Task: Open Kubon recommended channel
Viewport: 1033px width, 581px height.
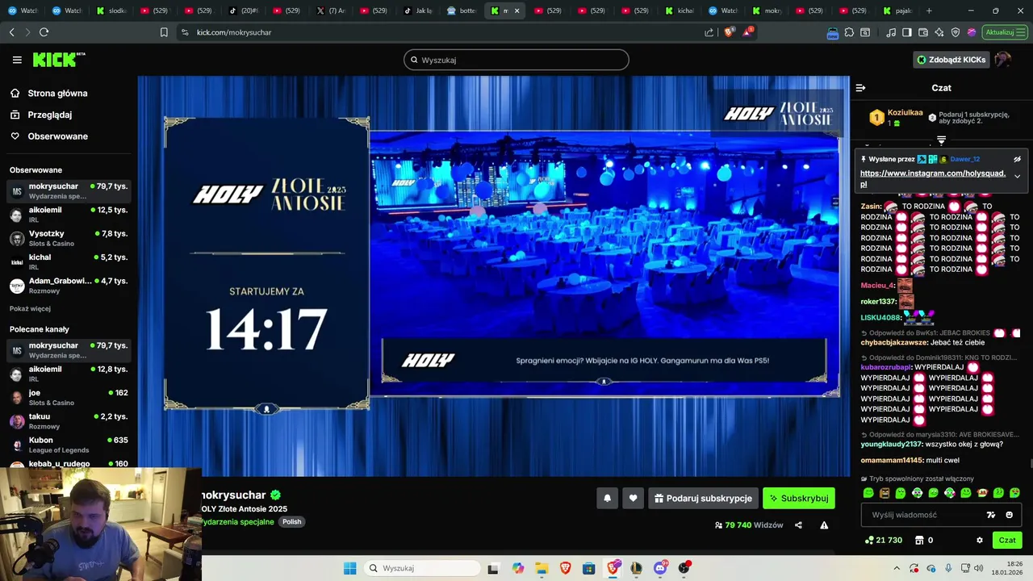Action: click(68, 445)
